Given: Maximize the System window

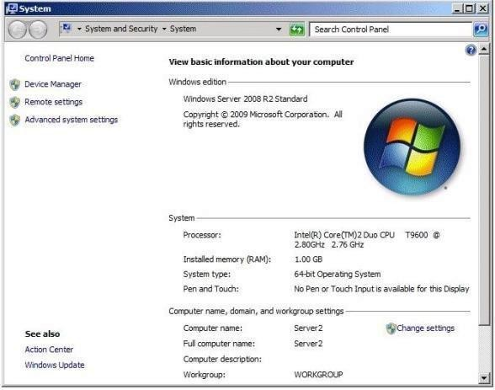Looking at the screenshot, I should pyautogui.click(x=470, y=8).
